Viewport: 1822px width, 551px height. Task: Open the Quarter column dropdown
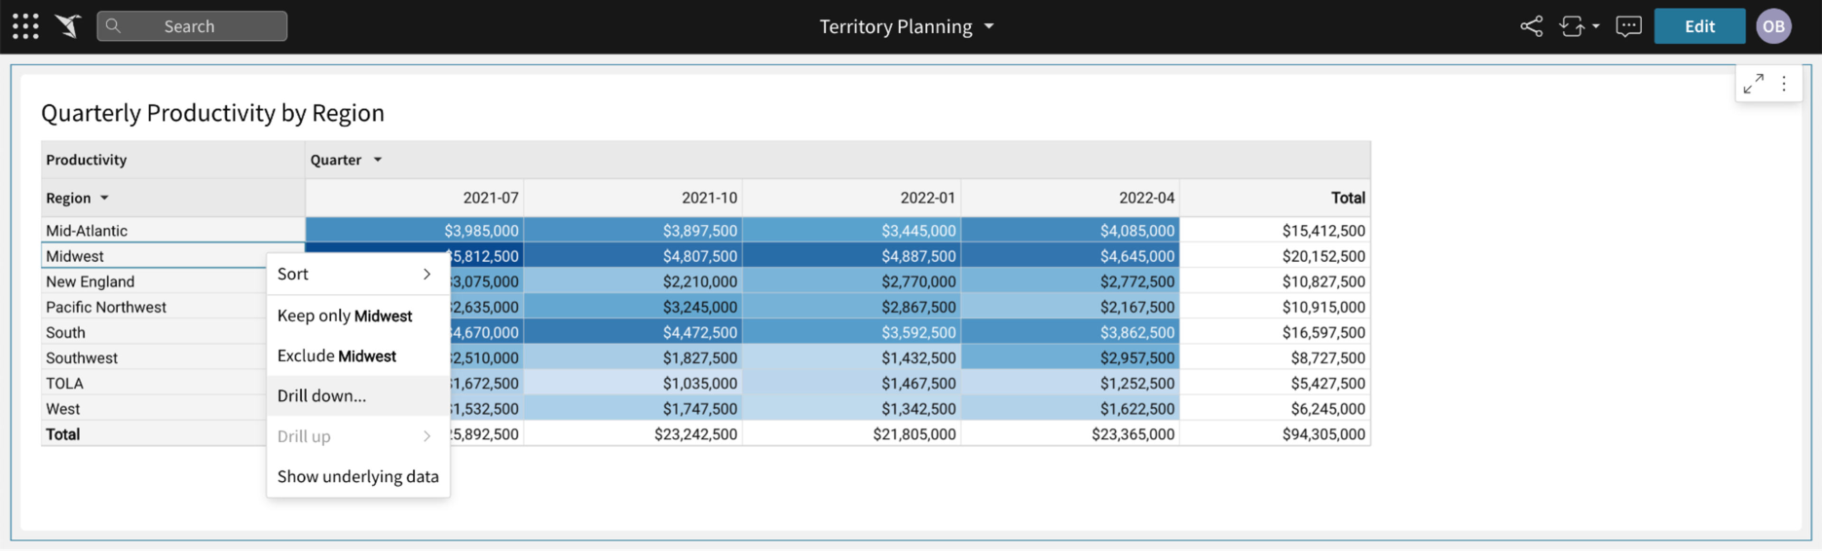pyautogui.click(x=378, y=160)
